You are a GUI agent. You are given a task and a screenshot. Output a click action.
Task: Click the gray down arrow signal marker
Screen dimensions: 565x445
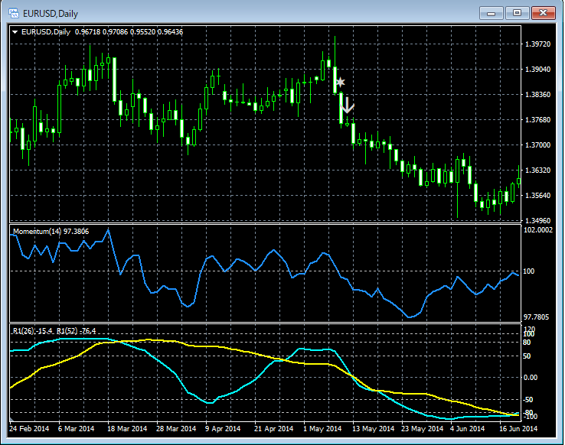tap(348, 106)
